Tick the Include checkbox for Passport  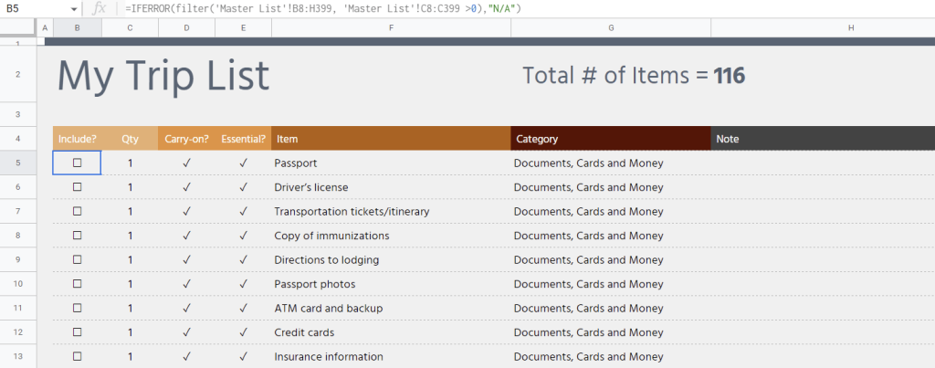77,163
